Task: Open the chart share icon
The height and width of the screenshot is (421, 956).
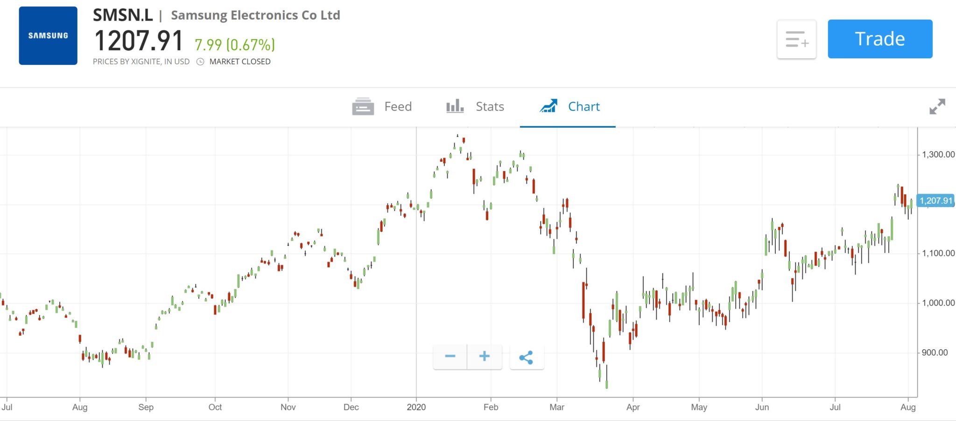Action: 527,357
